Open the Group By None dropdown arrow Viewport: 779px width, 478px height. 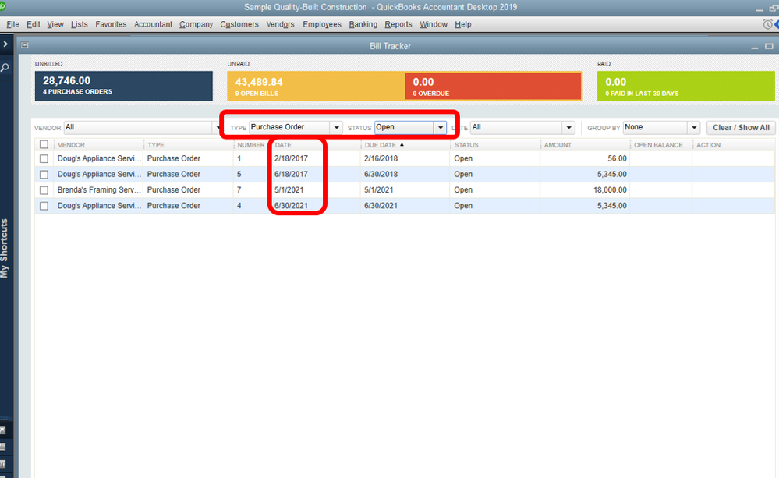pyautogui.click(x=694, y=128)
